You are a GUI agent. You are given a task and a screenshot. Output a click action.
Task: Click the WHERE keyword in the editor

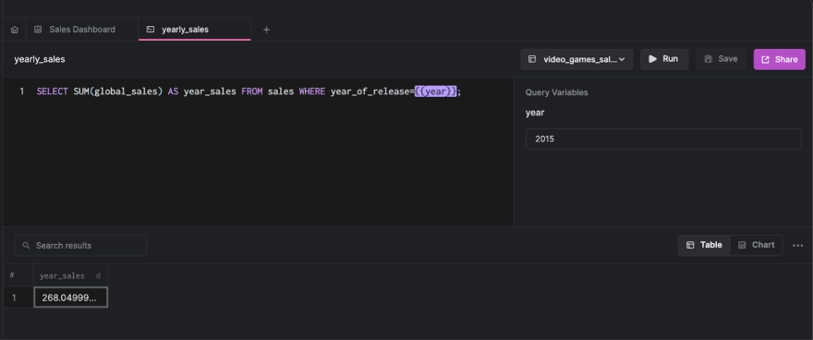(312, 91)
